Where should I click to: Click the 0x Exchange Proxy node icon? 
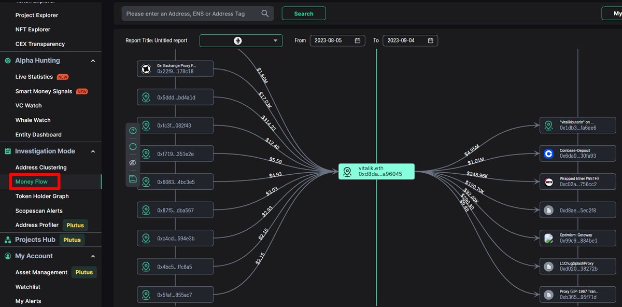click(147, 69)
